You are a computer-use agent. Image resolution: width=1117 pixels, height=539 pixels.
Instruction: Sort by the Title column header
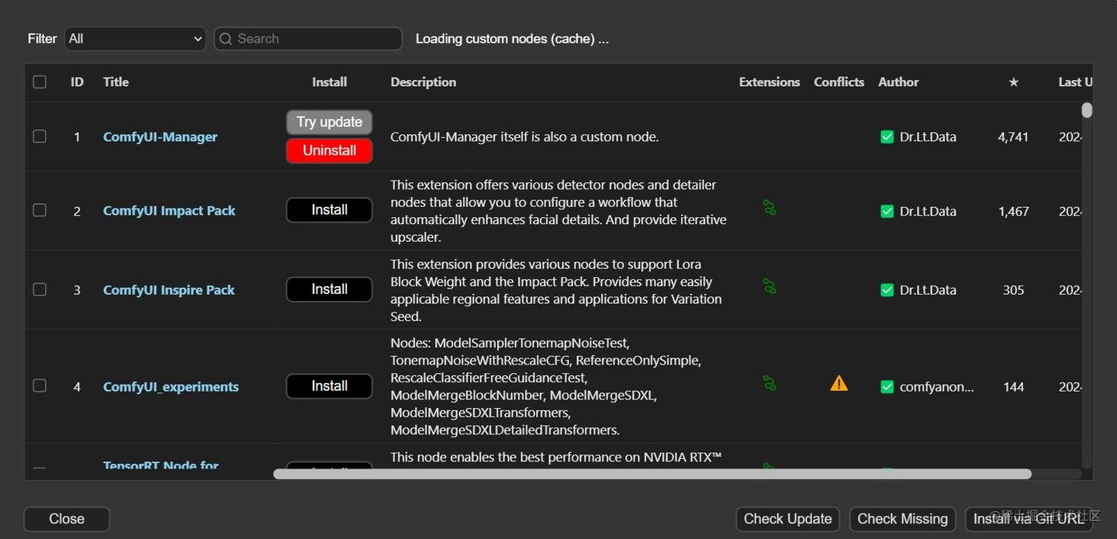[116, 82]
